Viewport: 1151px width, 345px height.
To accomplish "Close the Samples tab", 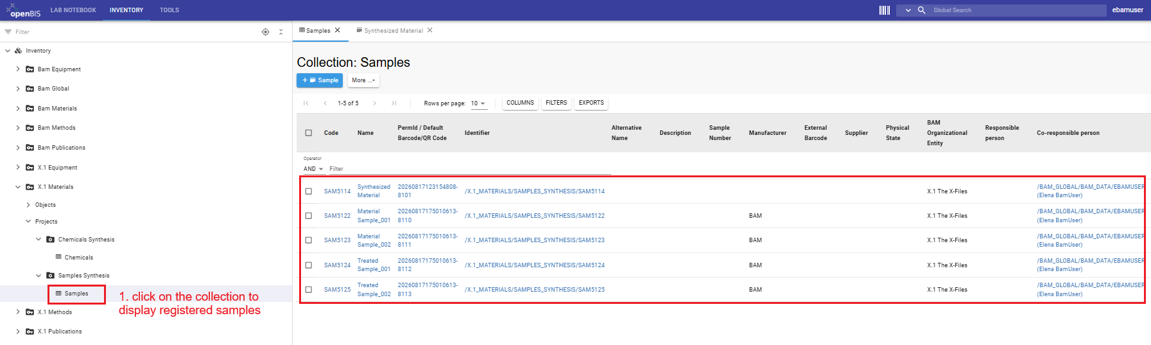I will [337, 30].
